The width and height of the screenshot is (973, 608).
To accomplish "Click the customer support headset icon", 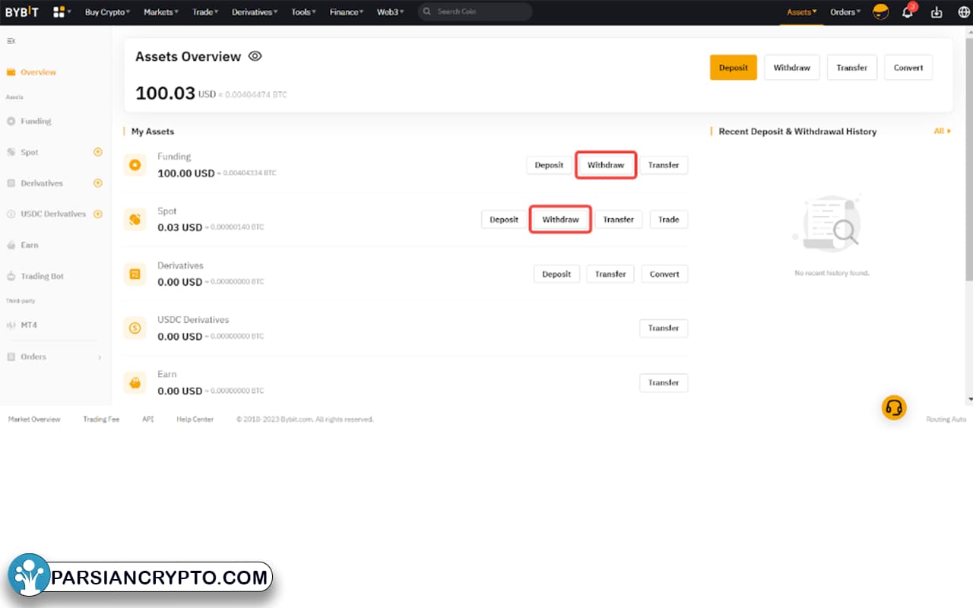I will point(894,408).
